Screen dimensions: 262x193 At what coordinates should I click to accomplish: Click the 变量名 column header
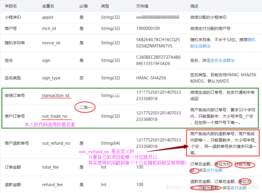point(47,6)
